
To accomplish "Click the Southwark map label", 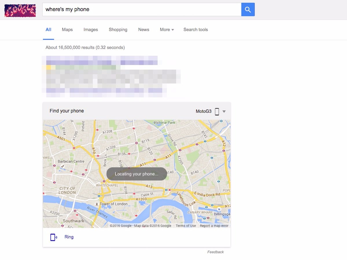I will click(73, 221).
